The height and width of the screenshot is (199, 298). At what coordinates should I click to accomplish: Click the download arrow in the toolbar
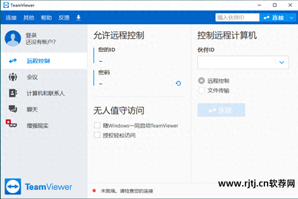click(x=78, y=18)
